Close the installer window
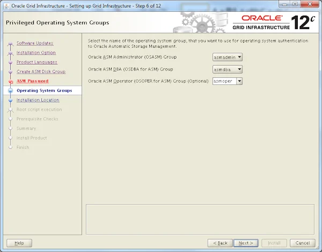 (x=310, y=4)
